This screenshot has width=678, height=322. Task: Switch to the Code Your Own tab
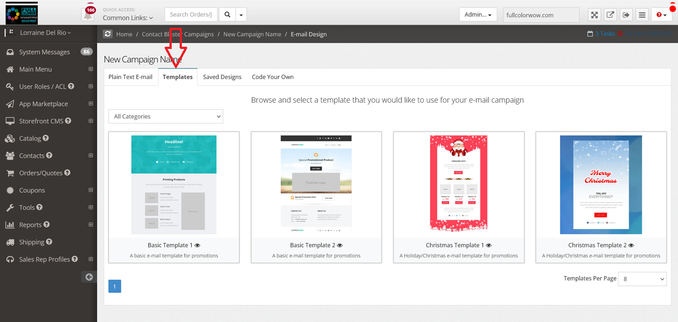coord(272,77)
